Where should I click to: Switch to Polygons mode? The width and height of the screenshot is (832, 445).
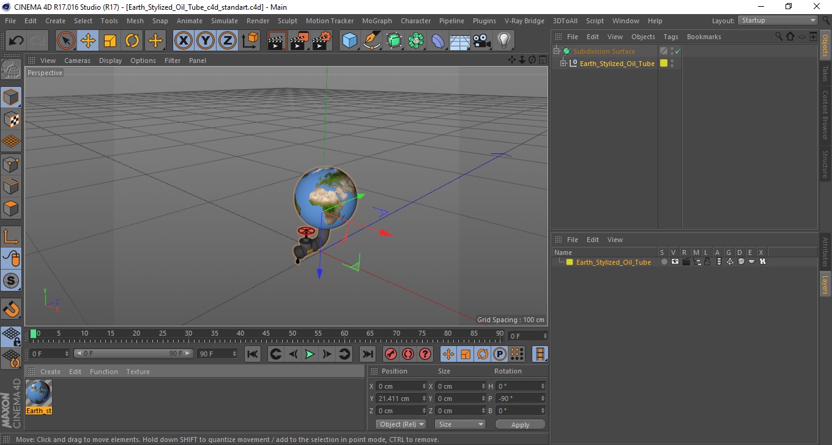pyautogui.click(x=11, y=208)
